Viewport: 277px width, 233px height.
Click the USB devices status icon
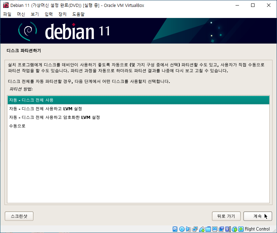tap(202, 229)
